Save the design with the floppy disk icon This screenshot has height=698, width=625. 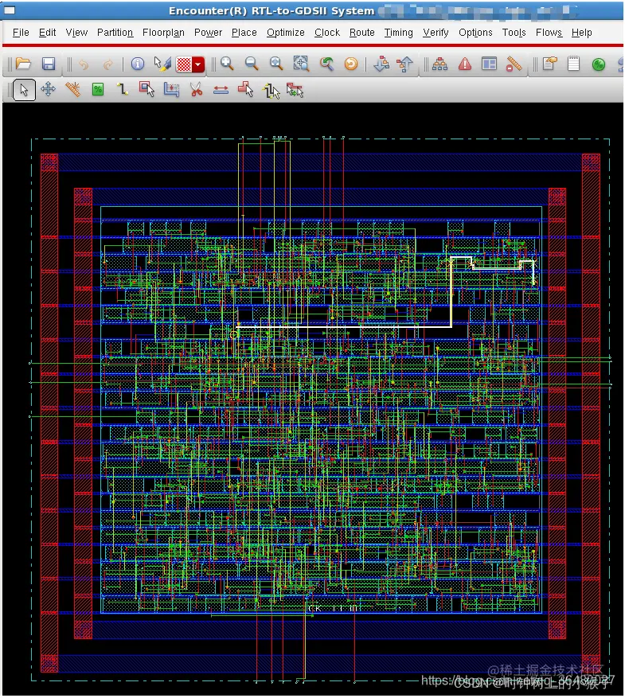coord(49,64)
